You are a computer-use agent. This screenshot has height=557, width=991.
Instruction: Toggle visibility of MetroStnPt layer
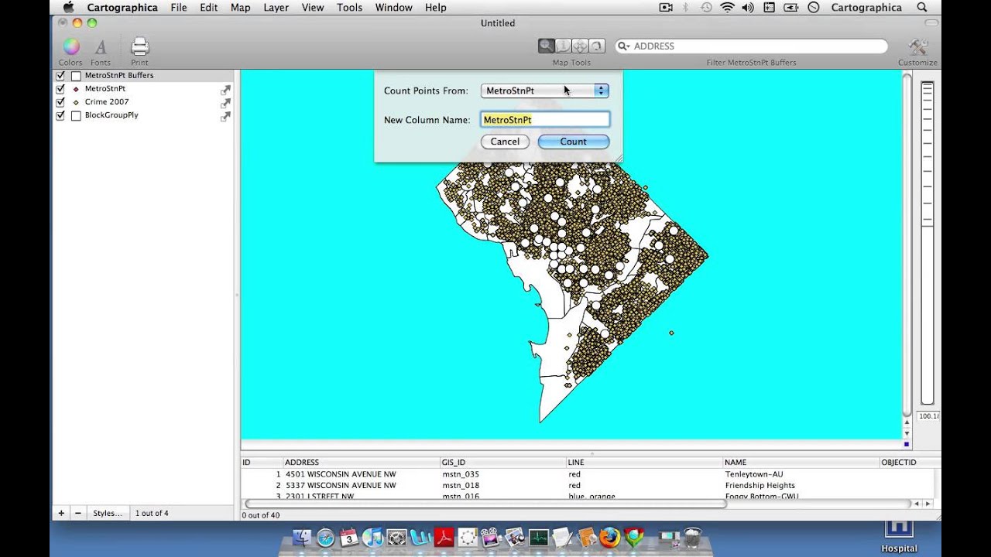pos(60,89)
